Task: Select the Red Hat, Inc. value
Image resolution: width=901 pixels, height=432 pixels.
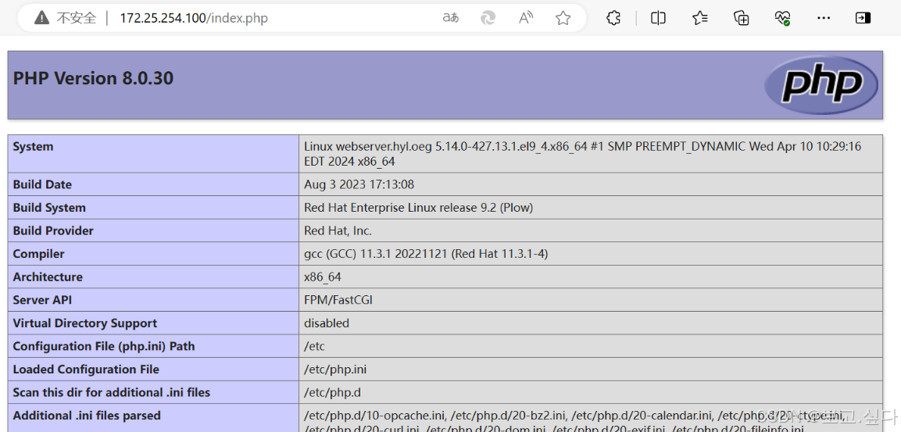Action: 338,230
